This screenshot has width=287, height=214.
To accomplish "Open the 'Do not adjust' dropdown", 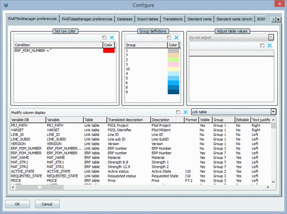I will coord(271,37).
